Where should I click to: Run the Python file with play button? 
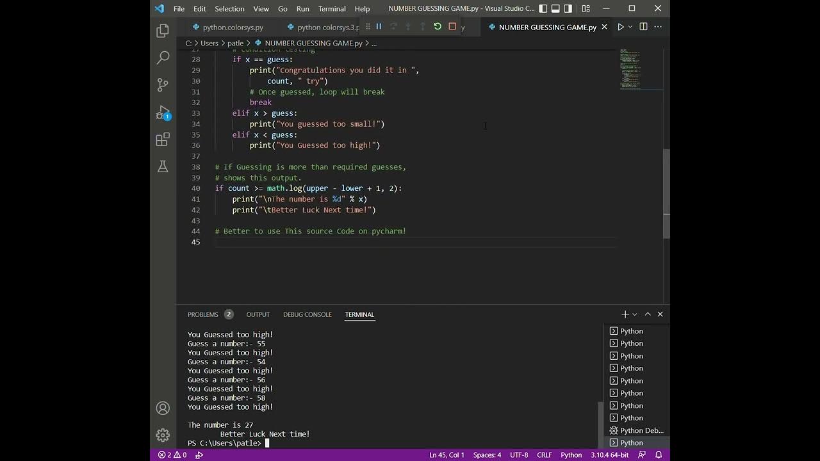click(x=620, y=27)
